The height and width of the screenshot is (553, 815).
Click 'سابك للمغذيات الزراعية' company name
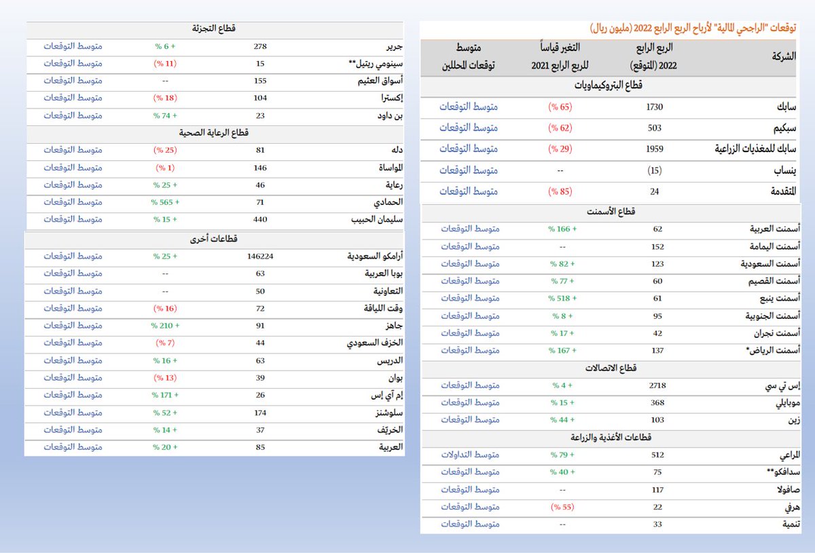coord(756,149)
